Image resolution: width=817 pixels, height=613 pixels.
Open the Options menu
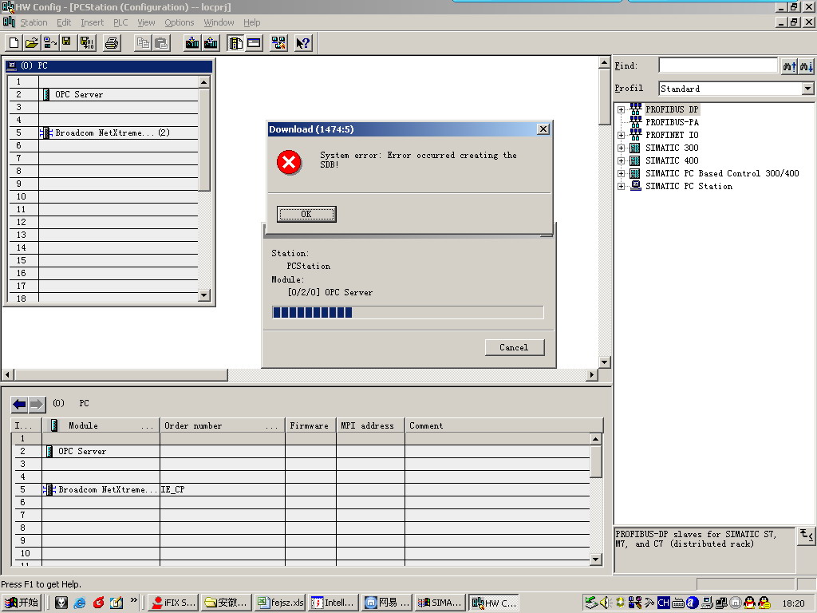tap(180, 22)
